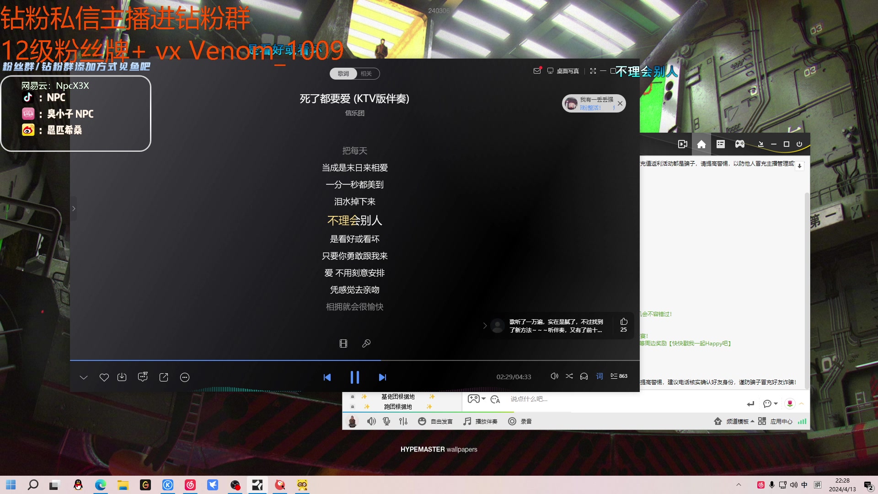The image size is (878, 494).
Task: Expand the gift panel up arrow
Action: 801,403
